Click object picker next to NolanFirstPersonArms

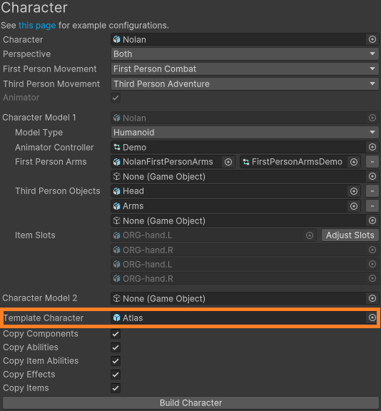pyautogui.click(x=228, y=162)
